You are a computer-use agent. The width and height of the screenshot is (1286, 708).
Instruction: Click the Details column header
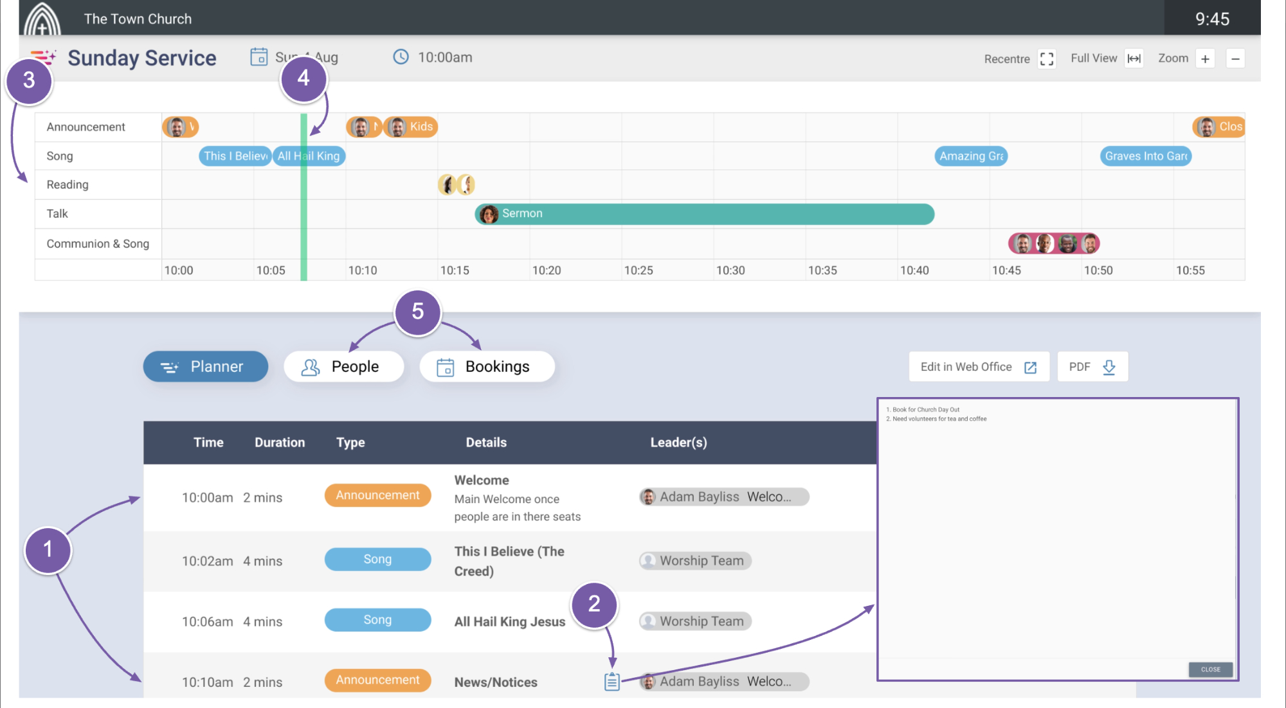(x=486, y=442)
